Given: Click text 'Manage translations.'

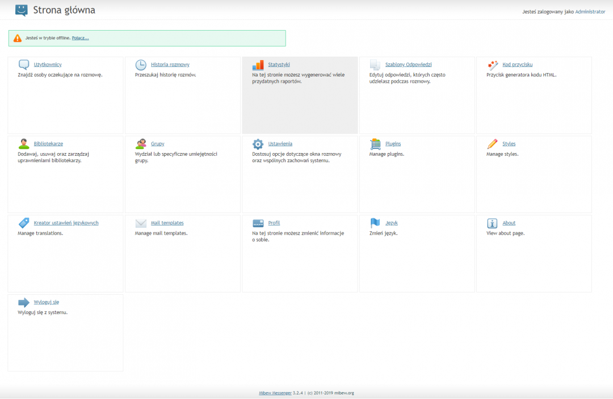Looking at the screenshot, I should click(x=40, y=234).
